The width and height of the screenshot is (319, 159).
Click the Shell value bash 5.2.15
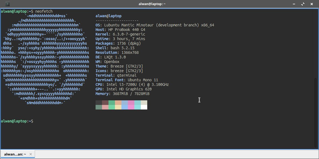(x=122, y=48)
